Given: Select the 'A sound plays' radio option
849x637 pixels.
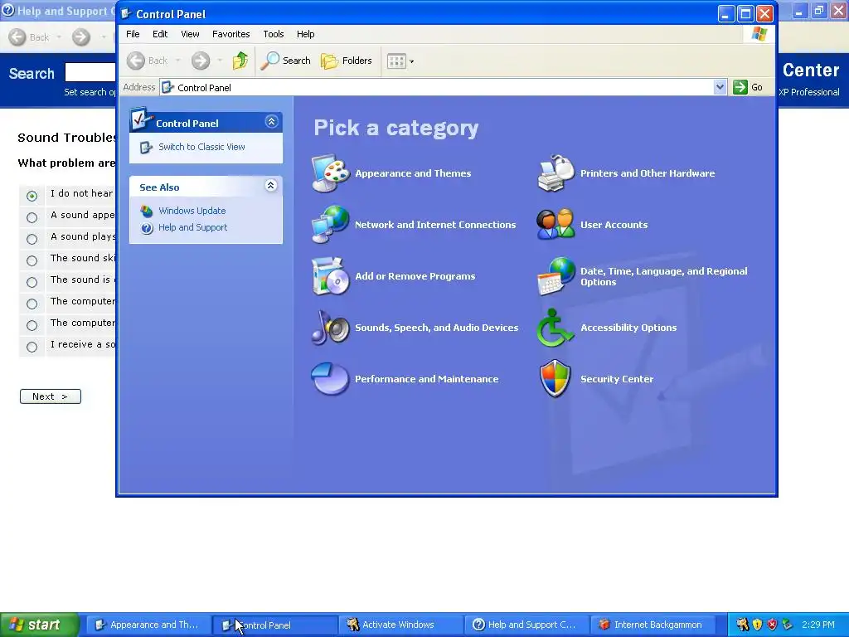Looking at the screenshot, I should tap(32, 240).
